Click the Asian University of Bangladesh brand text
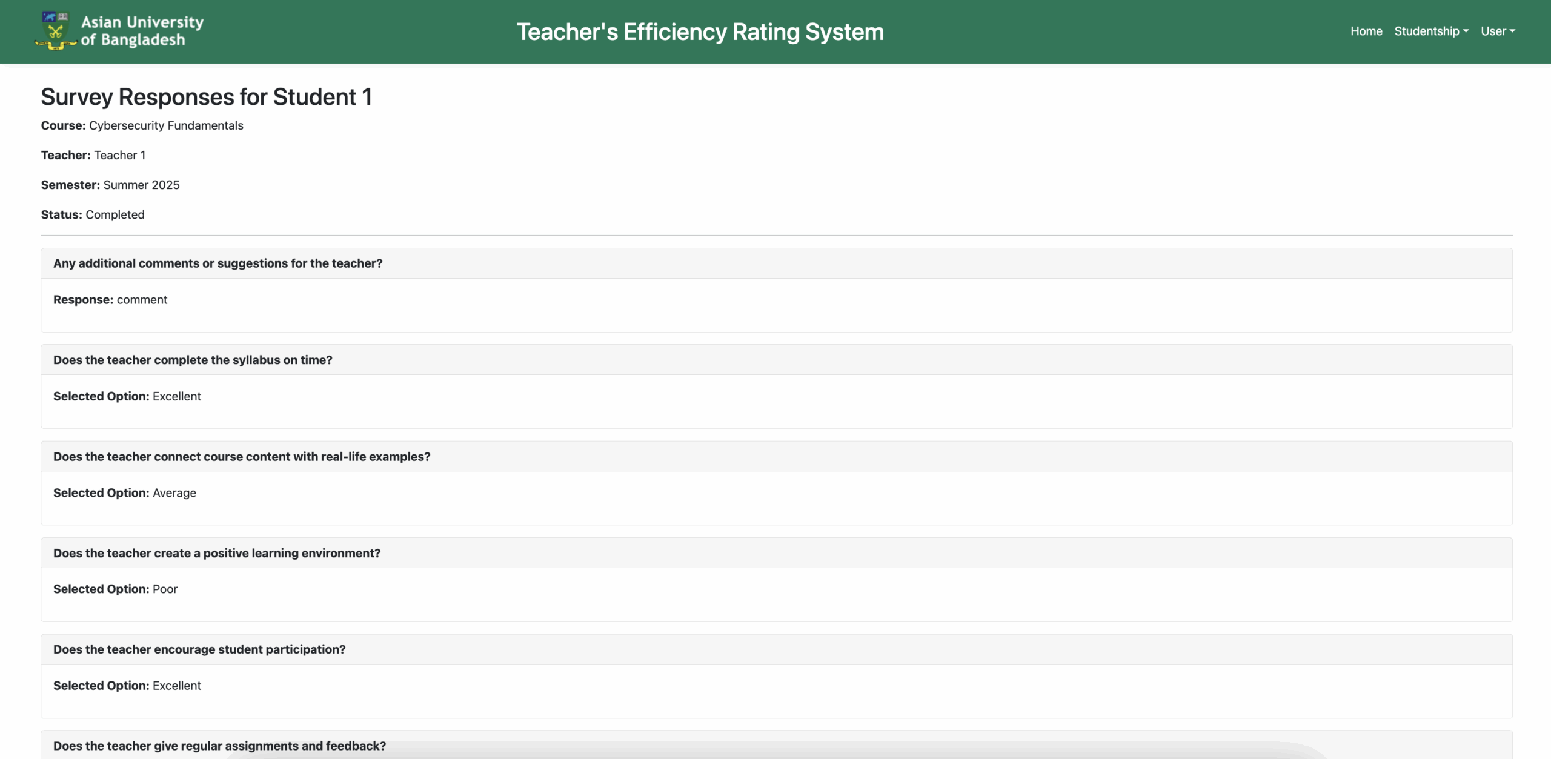This screenshot has width=1551, height=759. coord(142,31)
